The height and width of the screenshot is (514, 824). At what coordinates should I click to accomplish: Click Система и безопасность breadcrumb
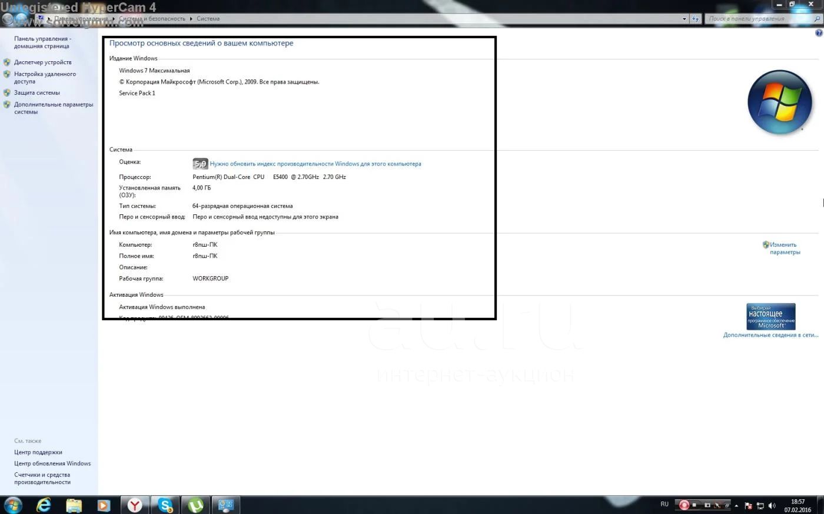(152, 19)
